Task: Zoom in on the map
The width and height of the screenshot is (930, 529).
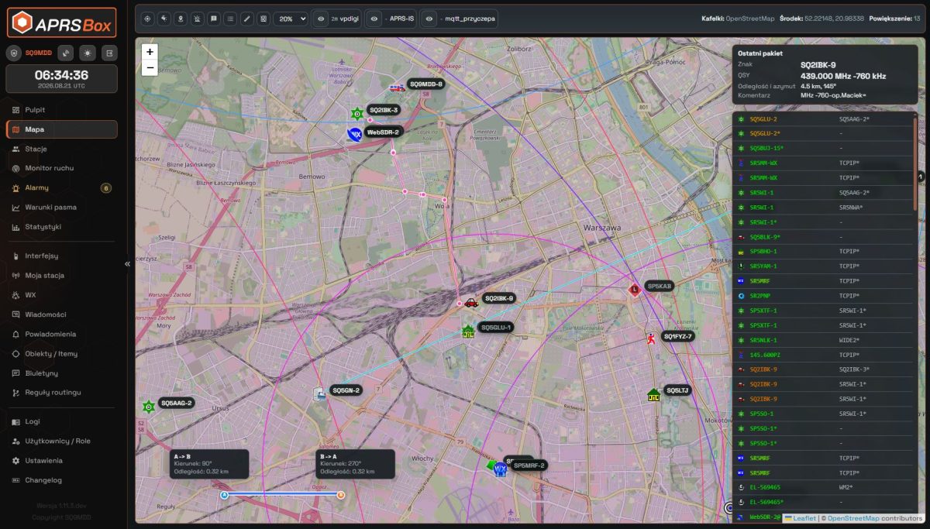Action: click(x=150, y=52)
